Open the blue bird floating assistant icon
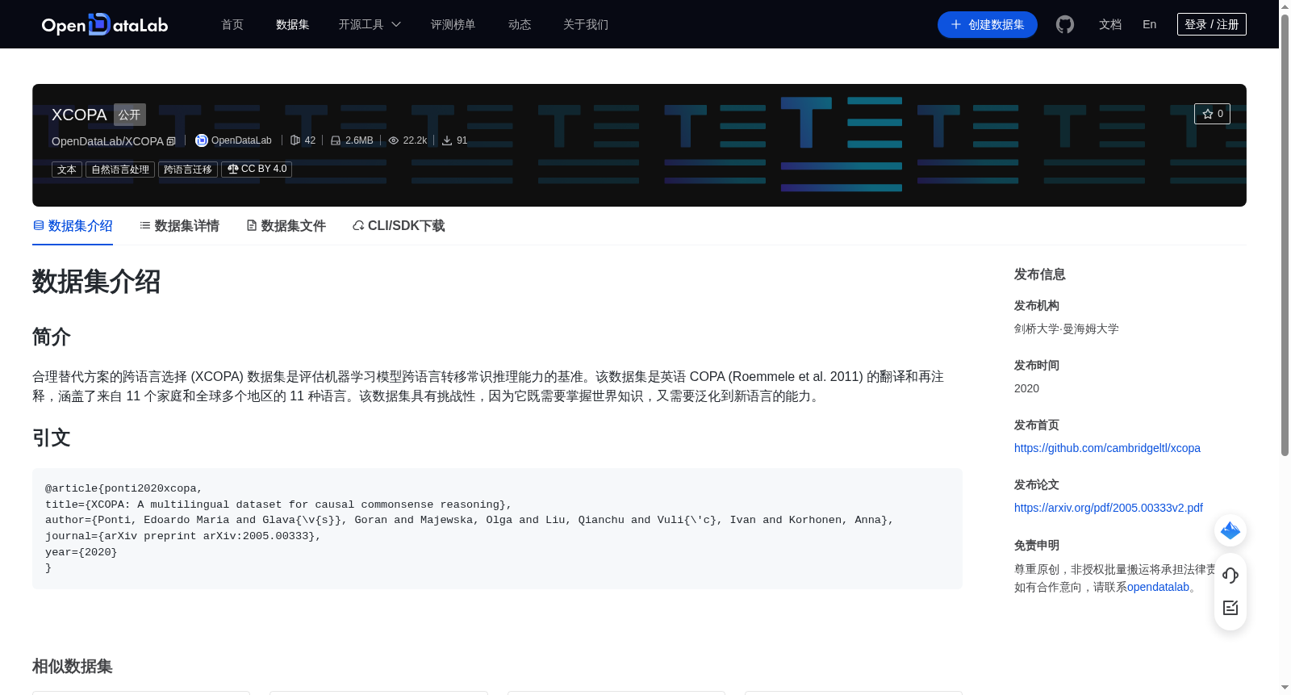The image size is (1291, 695). pos(1230,530)
